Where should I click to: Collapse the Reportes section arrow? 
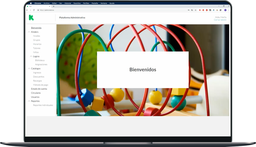[29, 101]
